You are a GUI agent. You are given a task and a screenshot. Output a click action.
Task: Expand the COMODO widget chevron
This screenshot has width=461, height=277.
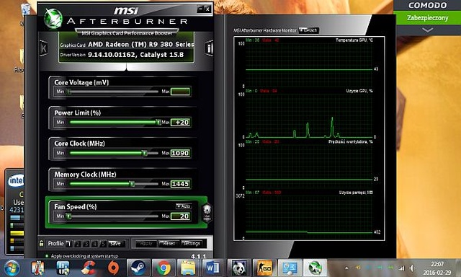pyautogui.click(x=427, y=30)
